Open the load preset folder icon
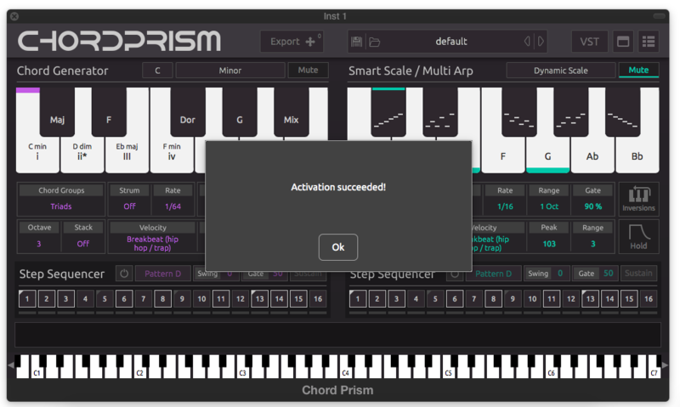 coord(374,42)
